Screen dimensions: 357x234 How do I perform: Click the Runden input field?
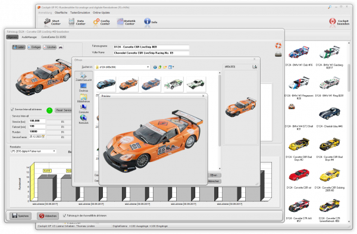click(37, 132)
